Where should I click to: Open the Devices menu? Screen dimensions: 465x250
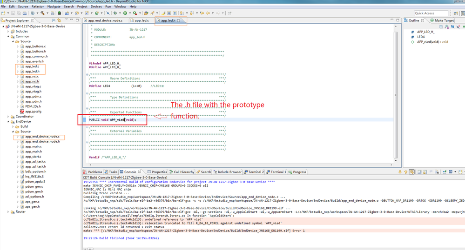96,7
